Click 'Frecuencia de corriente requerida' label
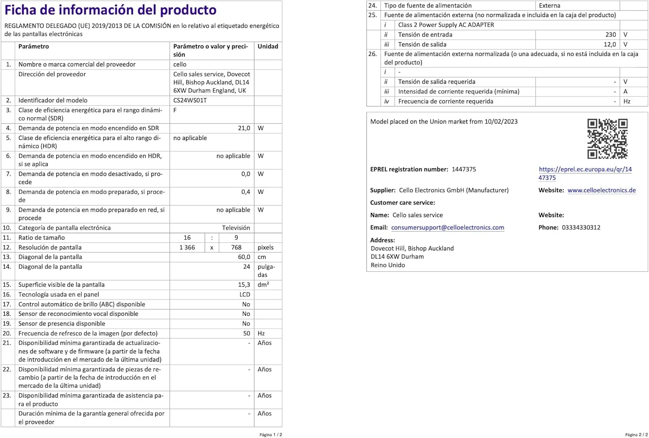Image resolution: width=649 pixels, height=438 pixels. (446, 102)
